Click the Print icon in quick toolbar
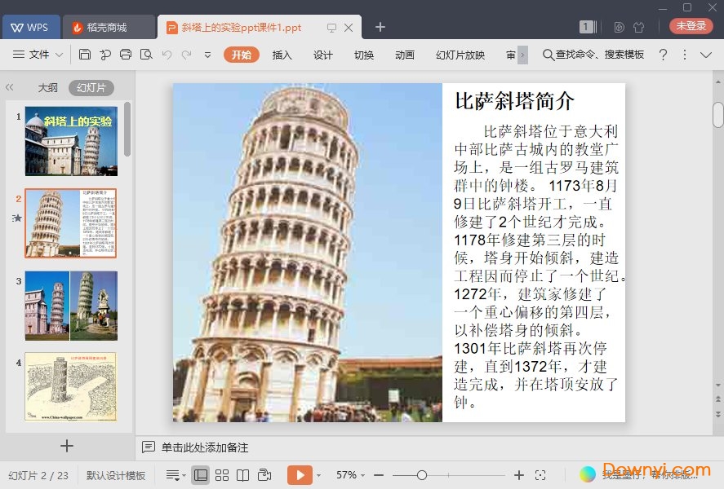 coord(126,55)
